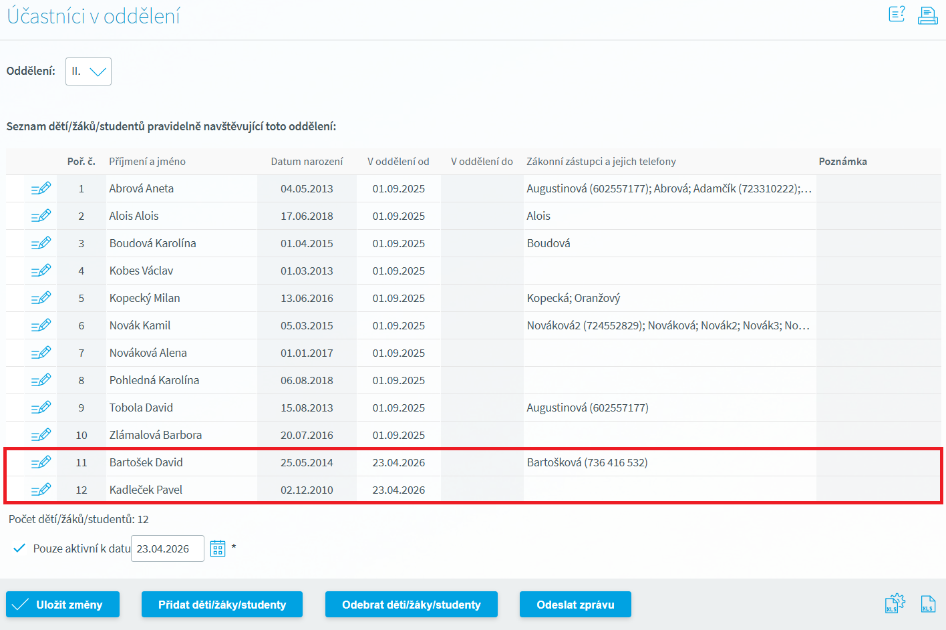Click Přidat děti/žáky/studenty button
This screenshot has height=630, width=946.
[x=222, y=605]
